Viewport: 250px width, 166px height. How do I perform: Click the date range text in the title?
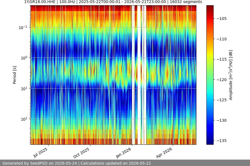(x=122, y=2)
